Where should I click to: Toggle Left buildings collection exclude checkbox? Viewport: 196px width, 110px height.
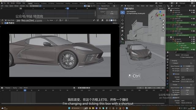(x=190, y=10)
